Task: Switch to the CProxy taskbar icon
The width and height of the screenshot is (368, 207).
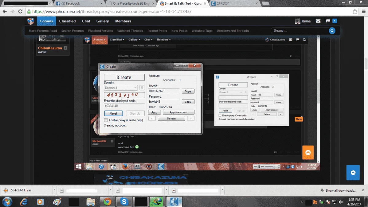Action: pyautogui.click(x=174, y=202)
